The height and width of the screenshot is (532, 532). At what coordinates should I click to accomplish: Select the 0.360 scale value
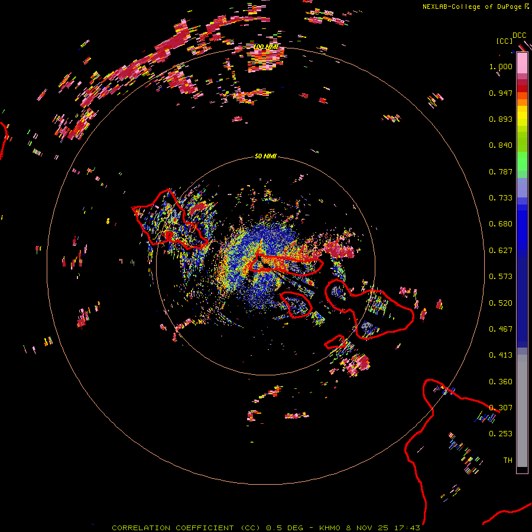pyautogui.click(x=501, y=382)
